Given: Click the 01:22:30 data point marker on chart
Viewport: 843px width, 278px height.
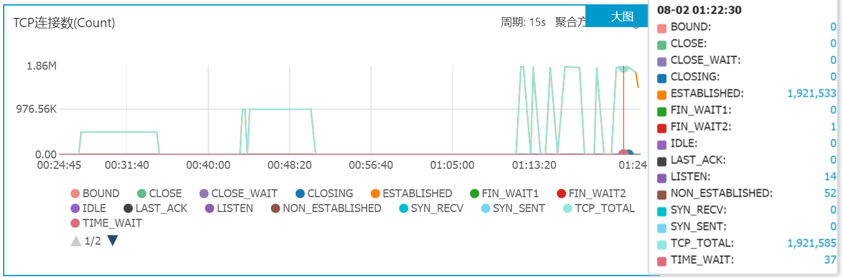Looking at the screenshot, I should (x=624, y=66).
